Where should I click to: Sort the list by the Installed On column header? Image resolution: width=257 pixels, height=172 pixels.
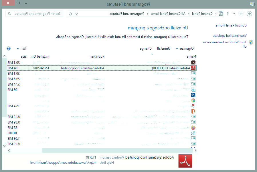coord(40,56)
